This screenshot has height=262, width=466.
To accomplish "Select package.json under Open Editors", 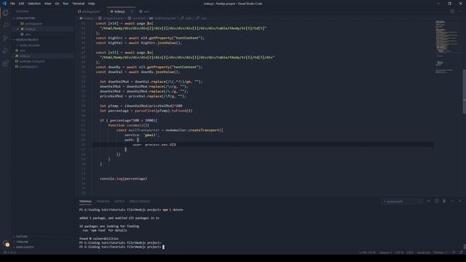I will [x=42, y=23].
